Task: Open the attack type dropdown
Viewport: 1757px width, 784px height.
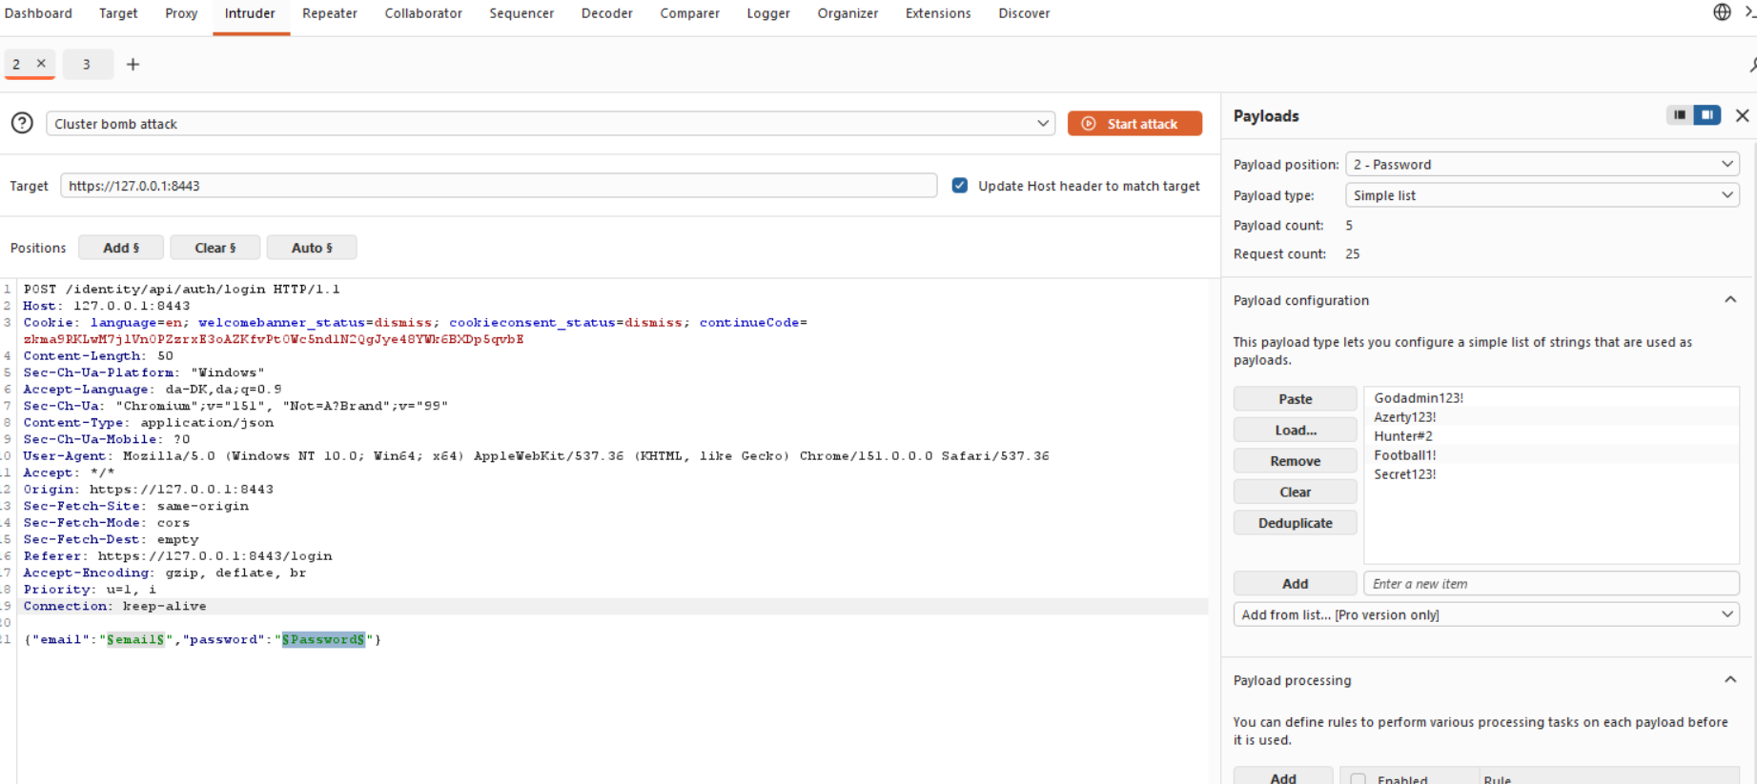Action: (550, 124)
